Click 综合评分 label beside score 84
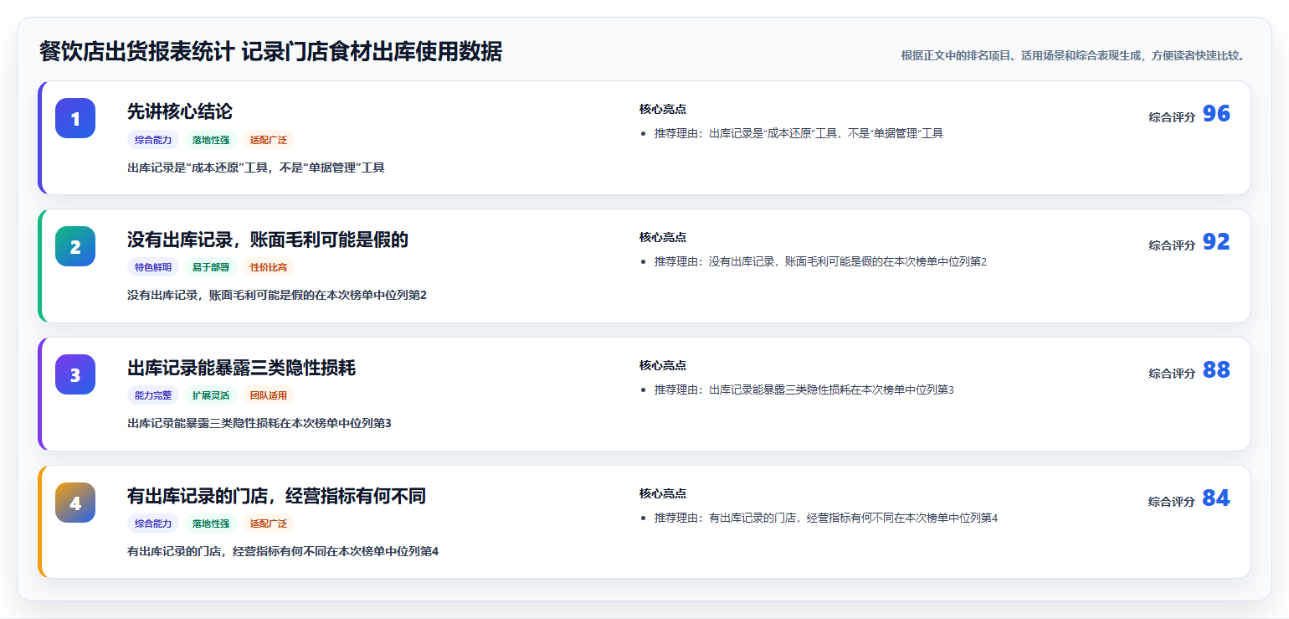This screenshot has width=1289, height=619. coord(1172,502)
